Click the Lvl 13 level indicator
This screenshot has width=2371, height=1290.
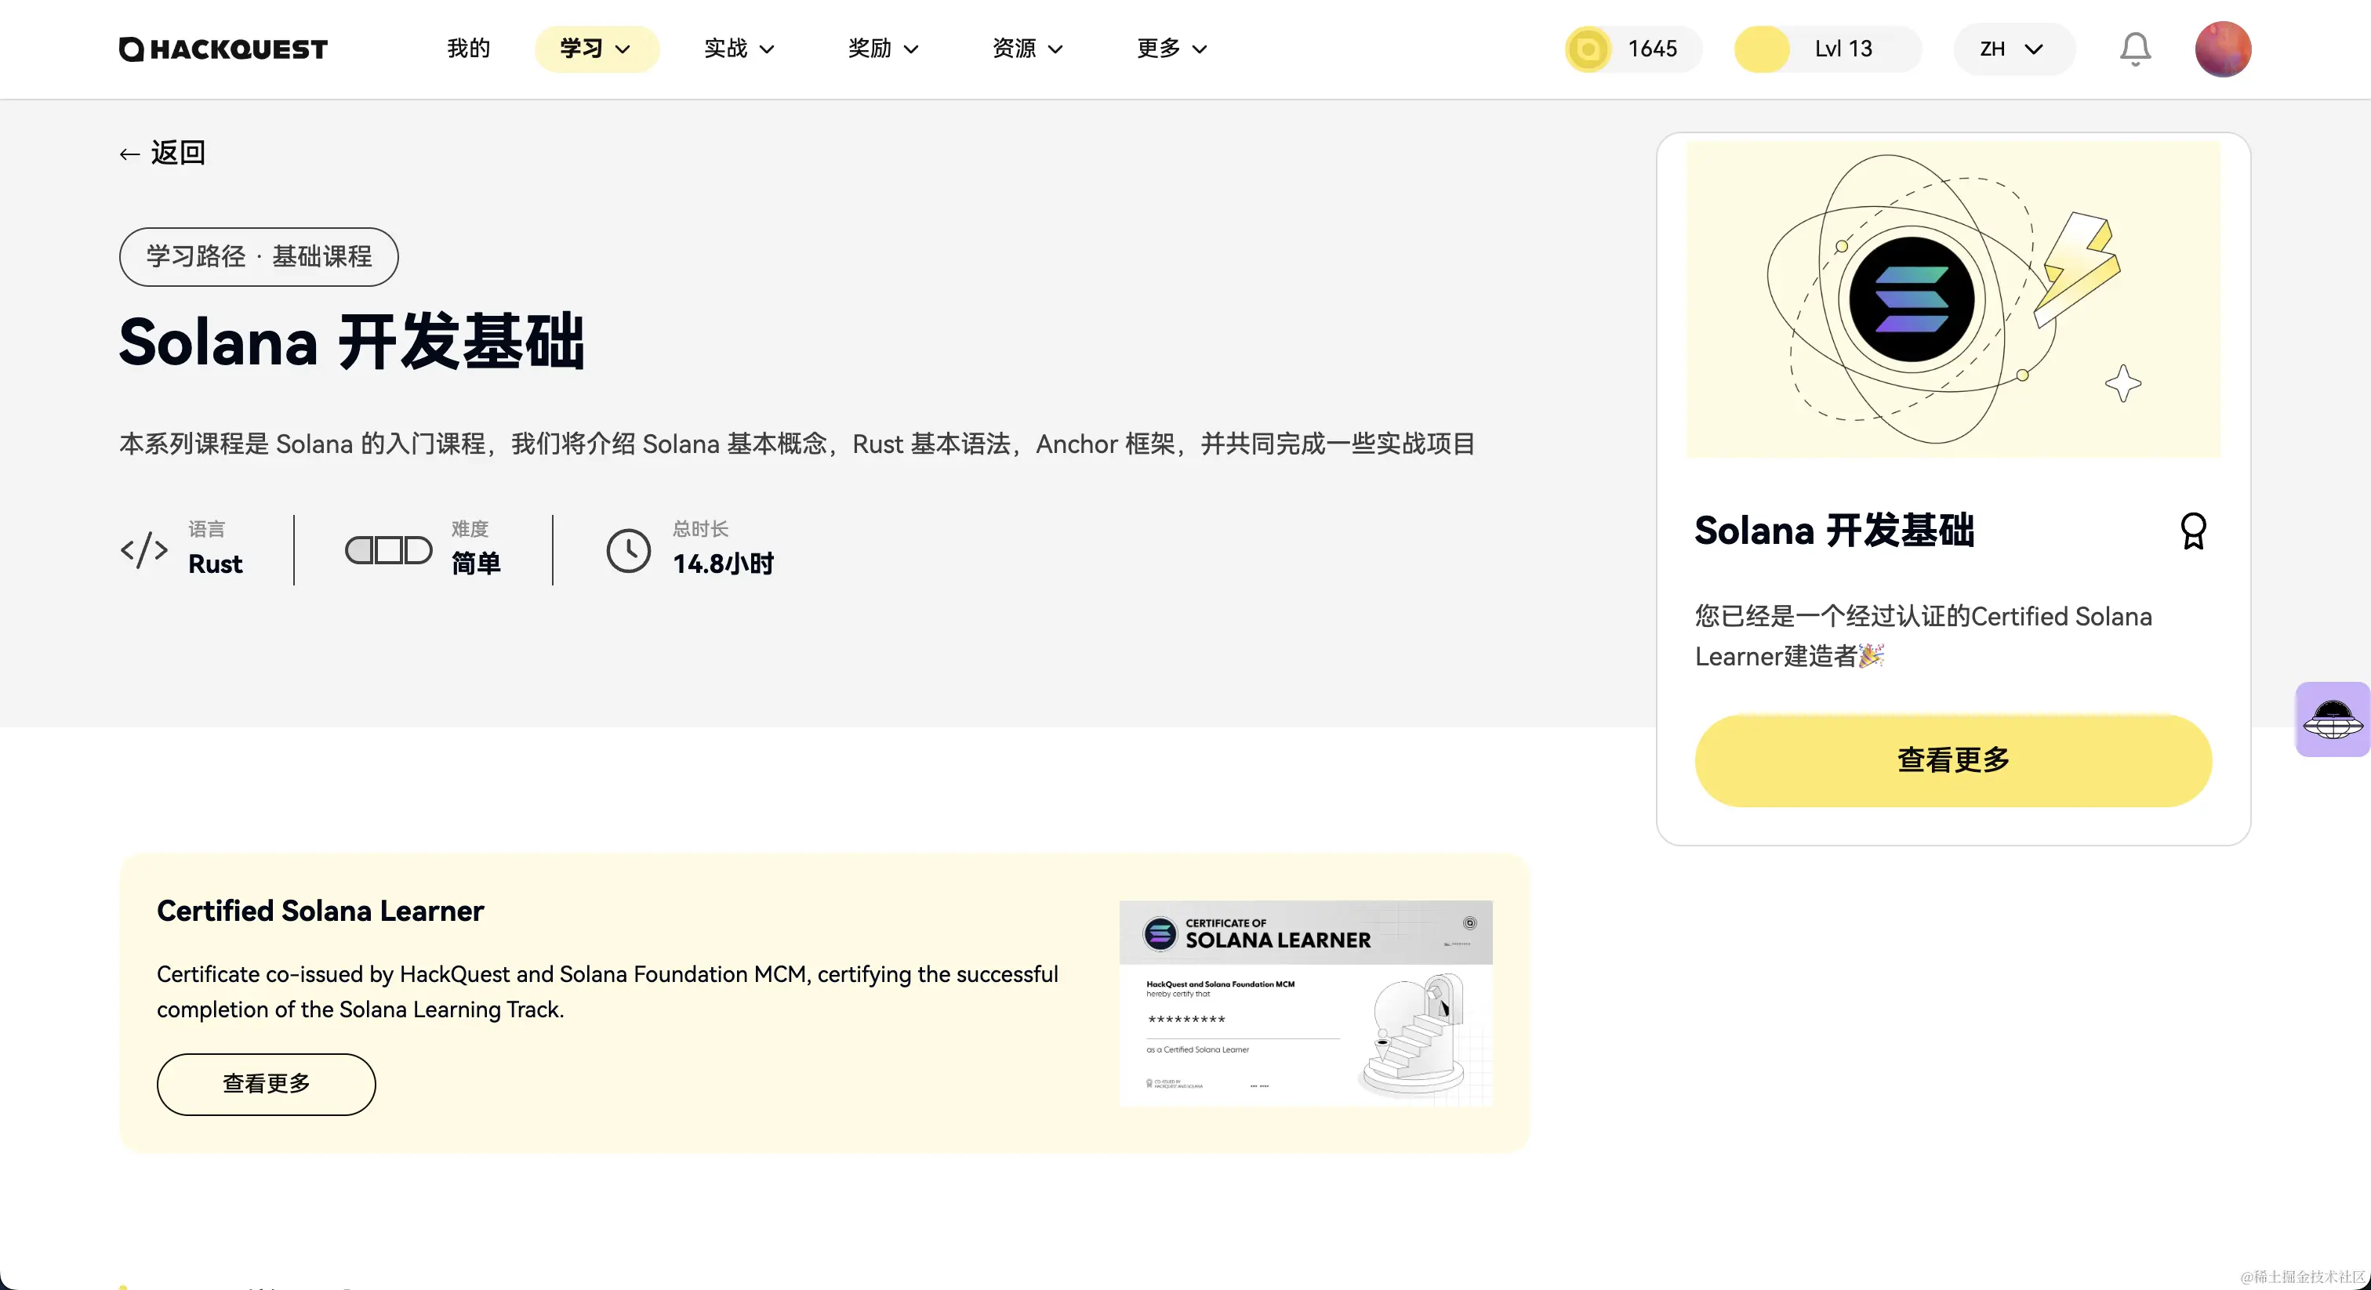pos(1843,49)
